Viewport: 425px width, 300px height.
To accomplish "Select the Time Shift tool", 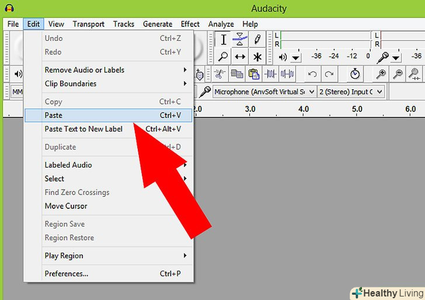I will click(x=240, y=57).
